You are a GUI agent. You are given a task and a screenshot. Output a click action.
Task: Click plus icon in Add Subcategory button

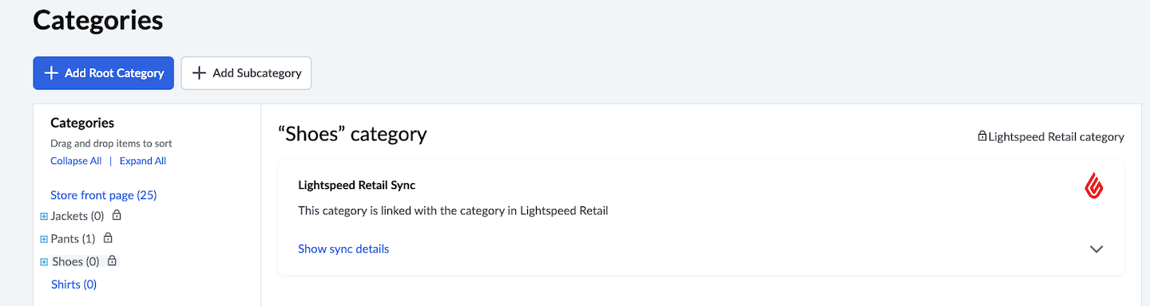click(200, 73)
